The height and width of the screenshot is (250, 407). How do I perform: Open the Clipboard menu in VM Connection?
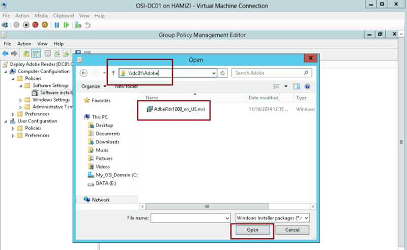point(63,16)
